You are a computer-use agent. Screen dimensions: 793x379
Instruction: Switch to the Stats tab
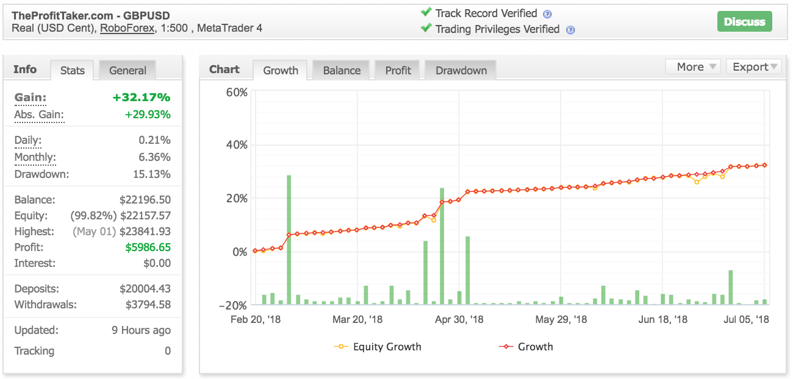pos(72,70)
